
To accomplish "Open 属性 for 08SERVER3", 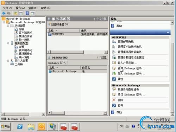I will (x=120, y=79).
